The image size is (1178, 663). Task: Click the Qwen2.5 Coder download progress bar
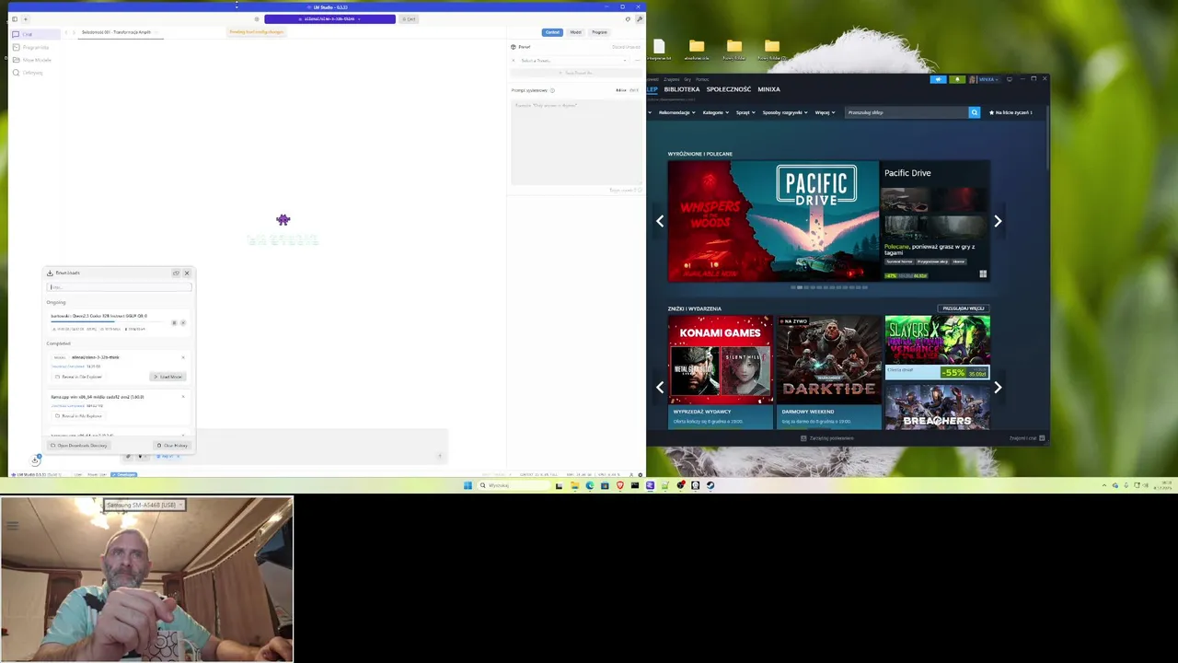pos(109,321)
